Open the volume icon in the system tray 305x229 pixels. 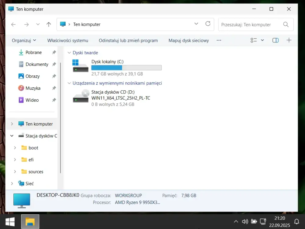245,221
